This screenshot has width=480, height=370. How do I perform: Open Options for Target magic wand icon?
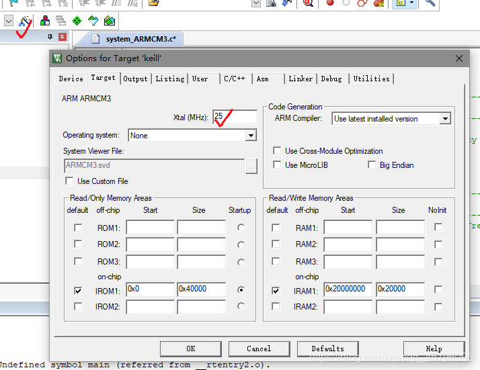coord(25,21)
